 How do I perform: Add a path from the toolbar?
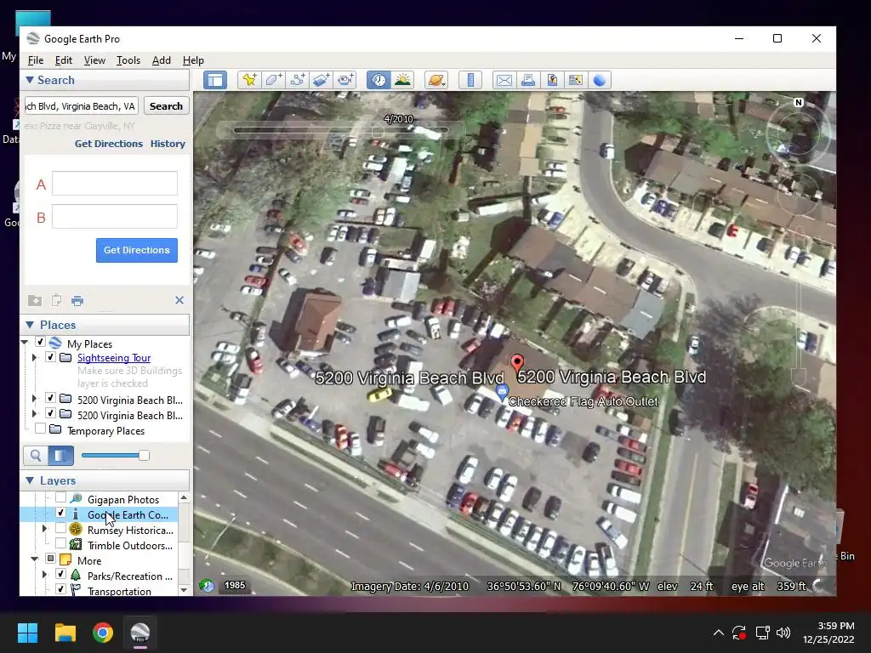click(297, 80)
